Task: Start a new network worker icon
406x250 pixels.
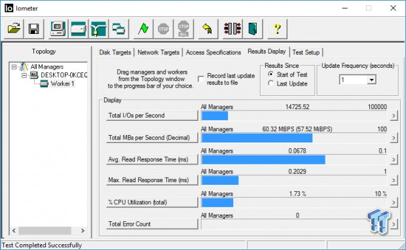Action: (98, 29)
